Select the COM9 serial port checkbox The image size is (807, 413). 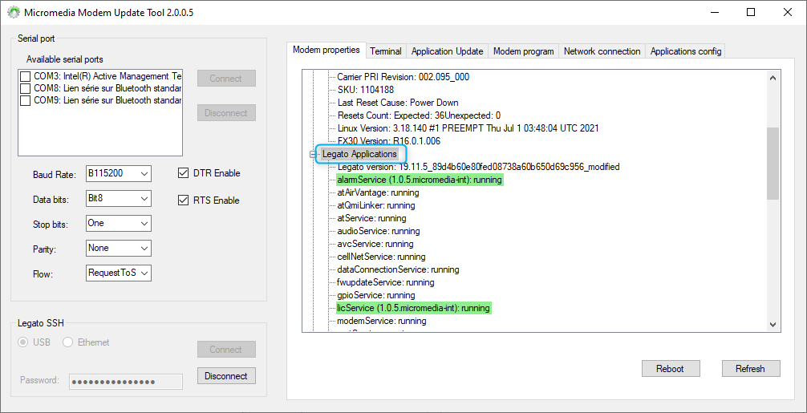(x=26, y=101)
